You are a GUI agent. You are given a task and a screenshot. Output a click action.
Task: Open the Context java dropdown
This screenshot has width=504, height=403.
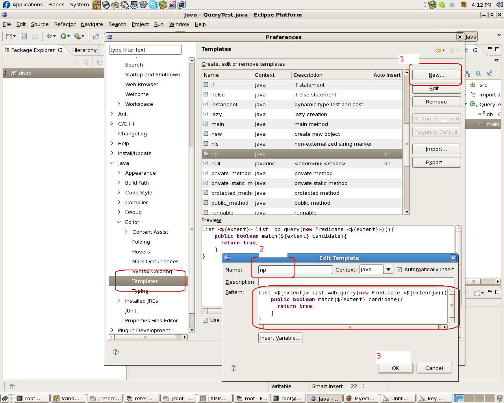[x=388, y=270]
